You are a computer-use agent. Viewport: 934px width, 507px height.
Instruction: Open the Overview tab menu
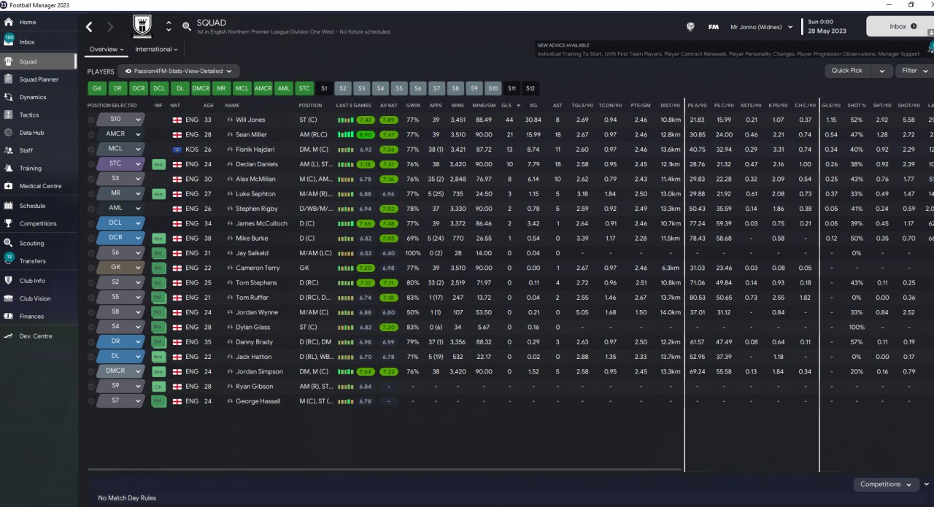[107, 50]
